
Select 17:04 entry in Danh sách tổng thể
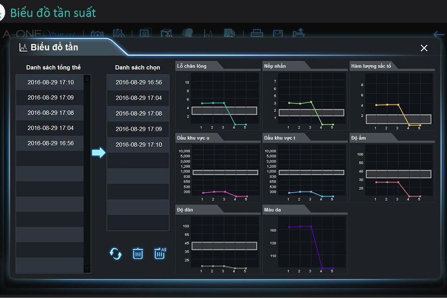(x=50, y=128)
